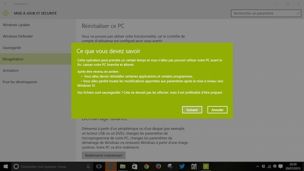Launch Firefox from taskbar

pyautogui.click(x=158, y=167)
